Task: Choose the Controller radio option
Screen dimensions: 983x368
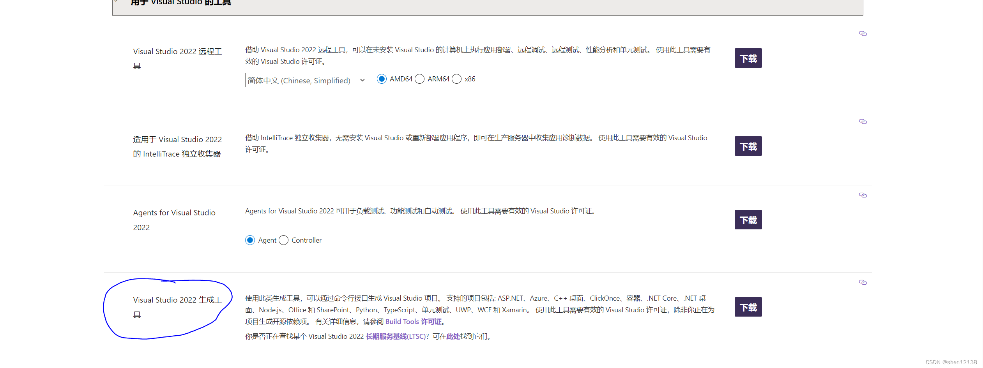Action: point(283,240)
